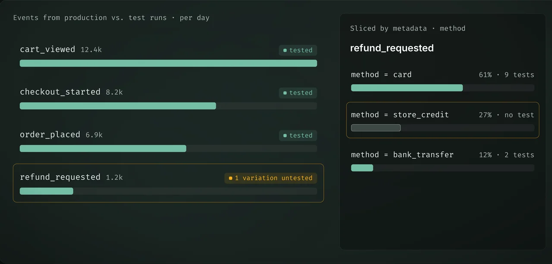Click the 6.9k count beside order_placed
The image size is (552, 264).
[x=94, y=135]
